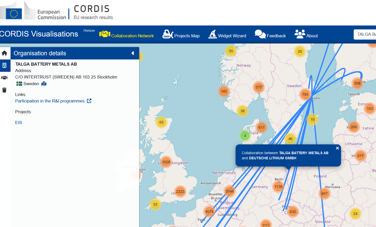Click map cluster 1138 near Berlin

coord(278,187)
